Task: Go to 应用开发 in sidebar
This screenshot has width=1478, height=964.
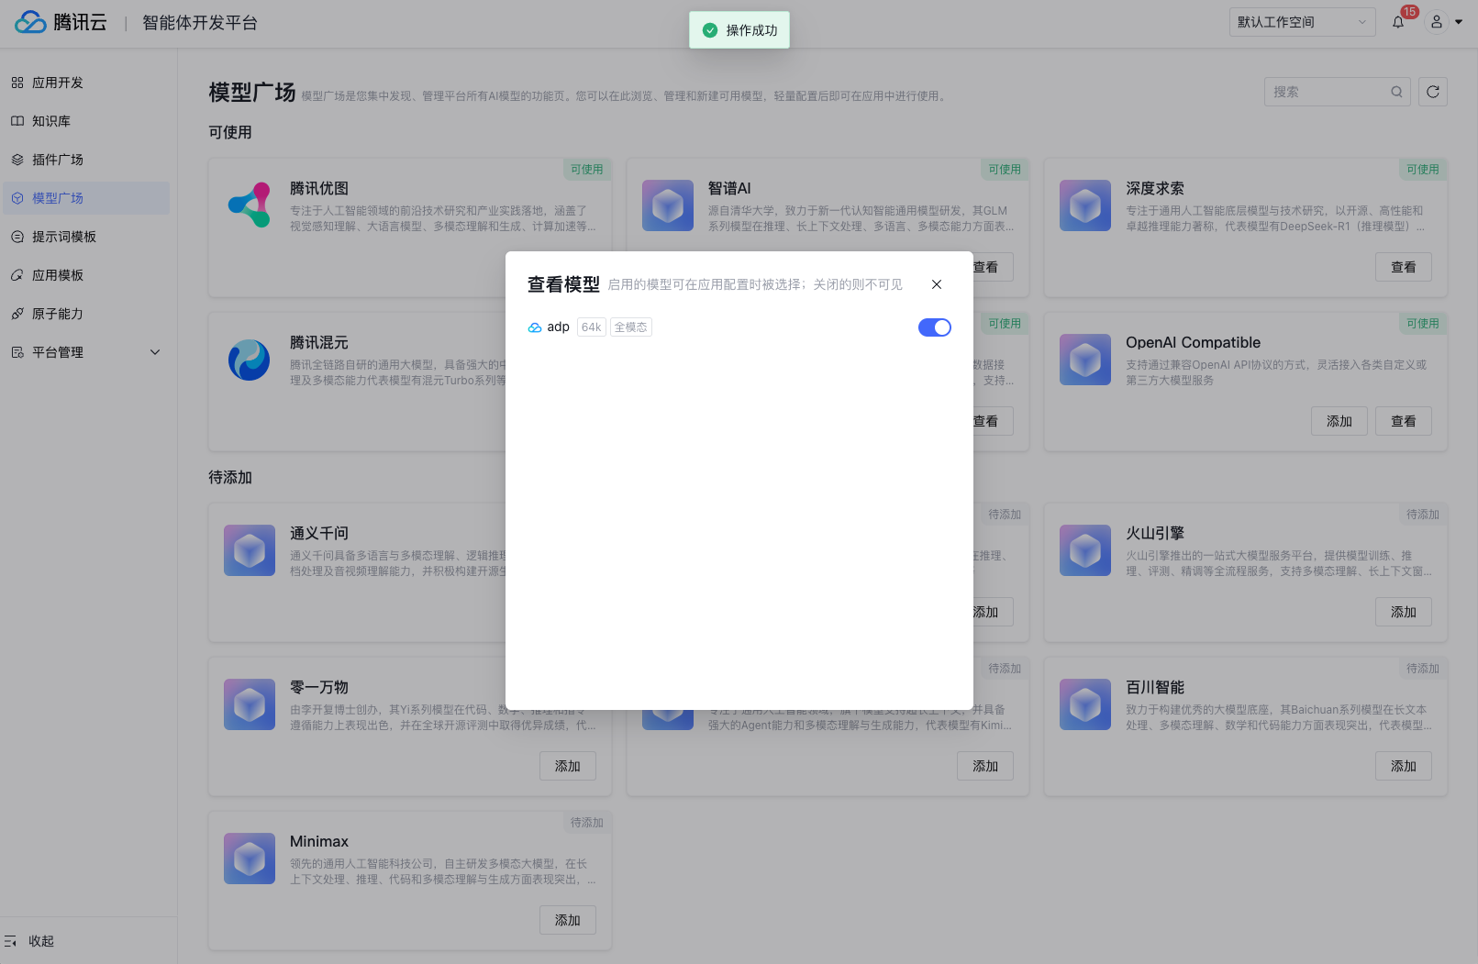Action: 85,83
